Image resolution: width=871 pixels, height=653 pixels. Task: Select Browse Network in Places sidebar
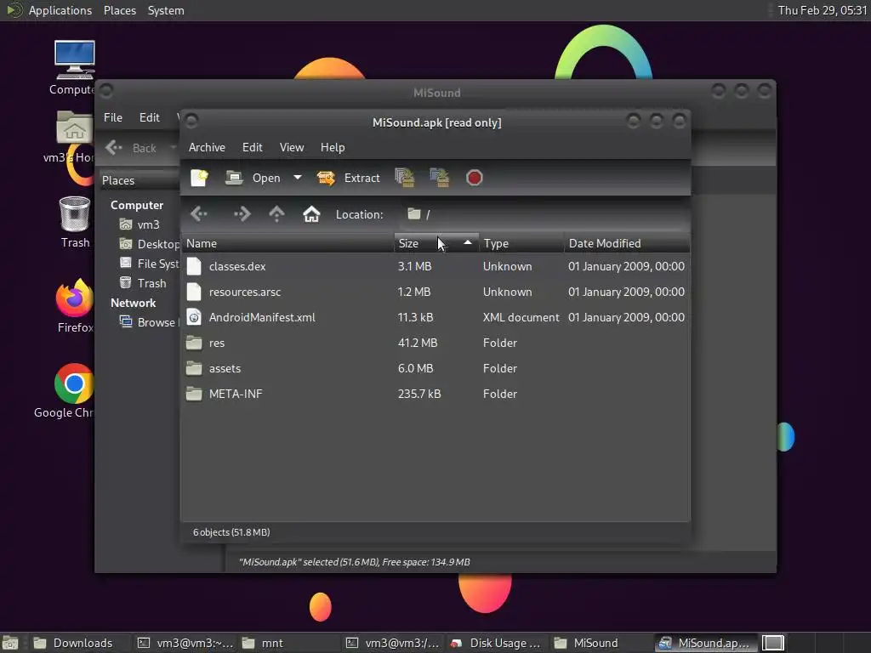point(149,322)
